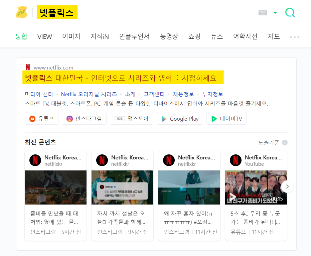Expand the search suggestions dropdown arrow
The width and height of the screenshot is (311, 256).
click(x=275, y=13)
